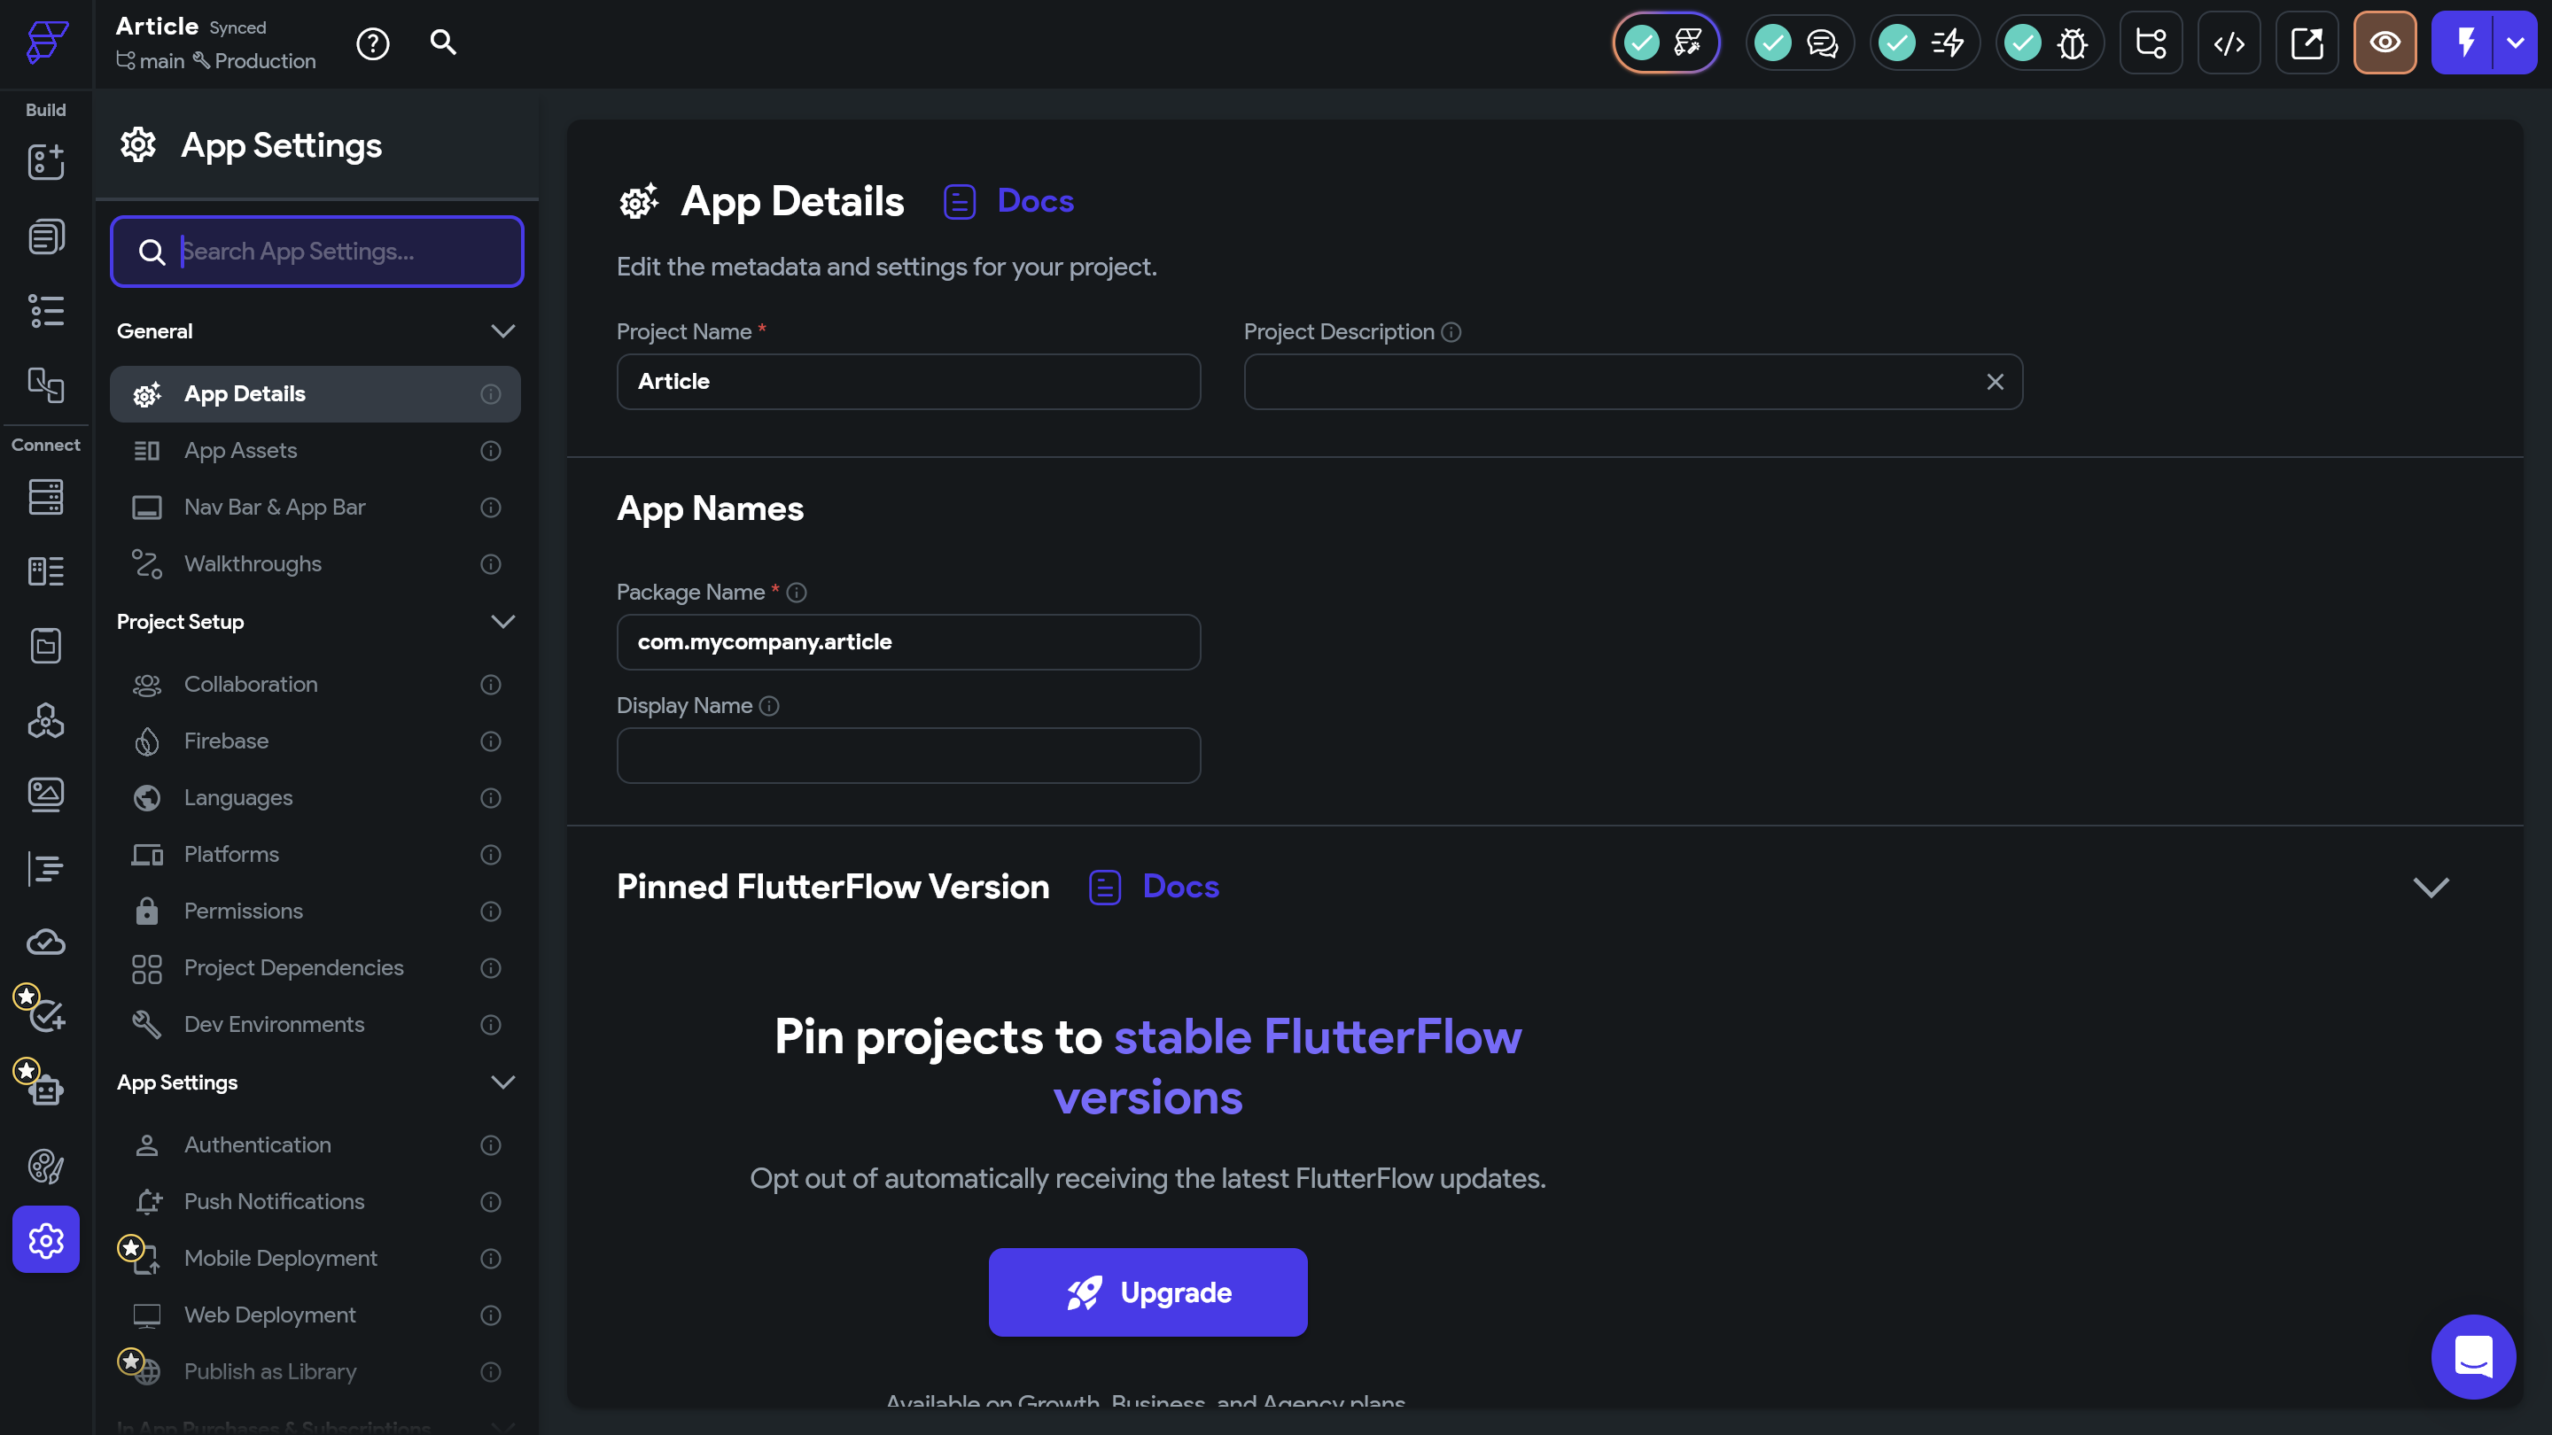Open the Firestore database sidebar icon
This screenshot has height=1435, width=2552.
[45, 496]
